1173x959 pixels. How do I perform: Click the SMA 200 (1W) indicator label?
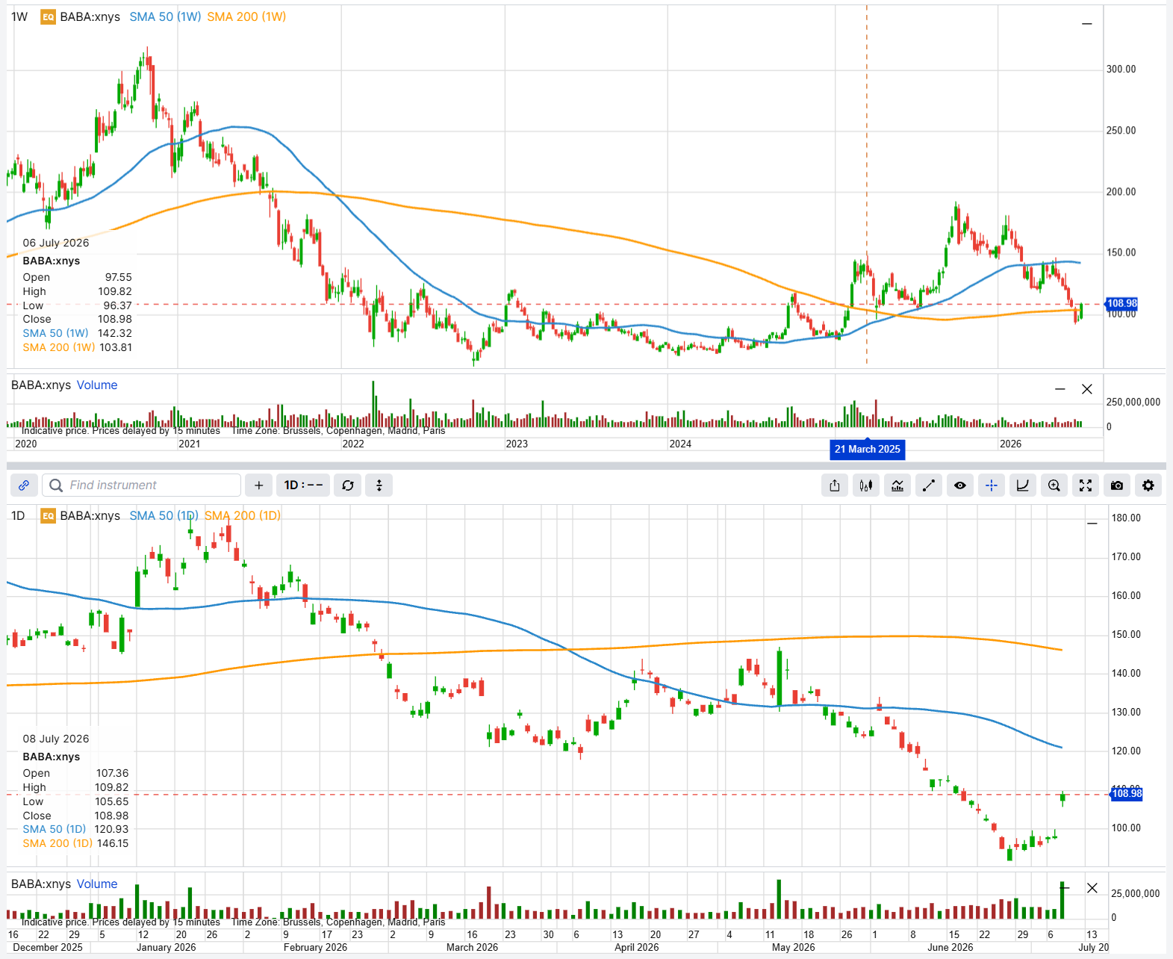(x=246, y=16)
